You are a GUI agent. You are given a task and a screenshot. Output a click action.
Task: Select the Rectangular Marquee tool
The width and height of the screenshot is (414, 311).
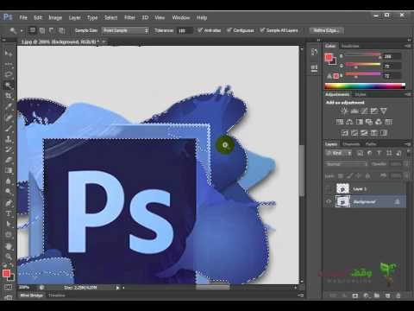[x=8, y=64]
